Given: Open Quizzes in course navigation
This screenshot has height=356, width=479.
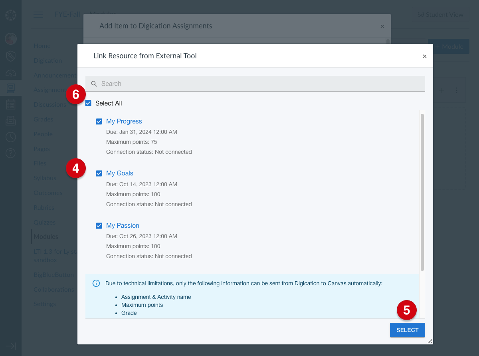Looking at the screenshot, I should click(x=44, y=223).
